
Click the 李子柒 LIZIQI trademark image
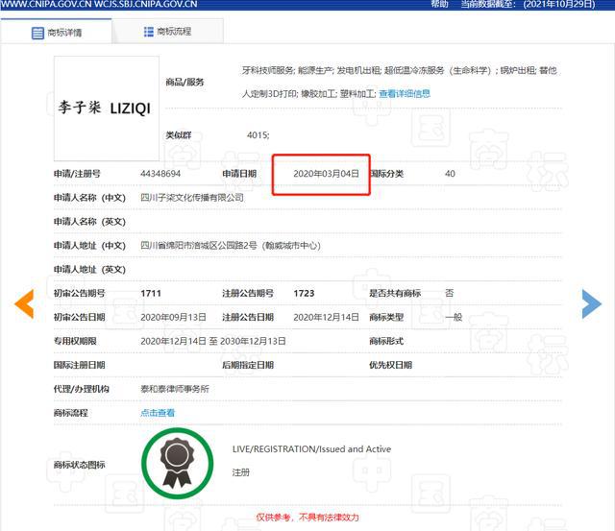coord(107,109)
